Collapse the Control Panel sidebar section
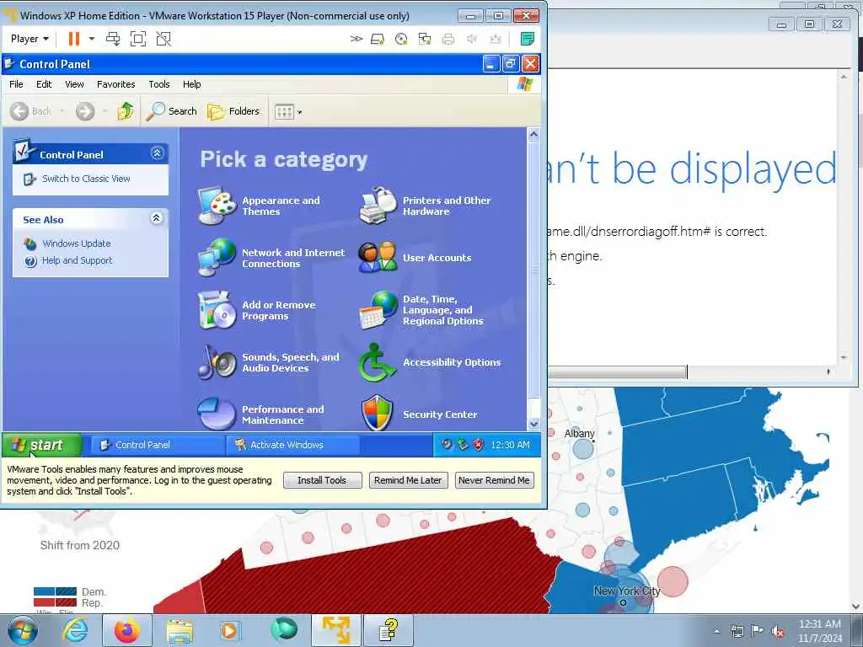 pyautogui.click(x=157, y=153)
